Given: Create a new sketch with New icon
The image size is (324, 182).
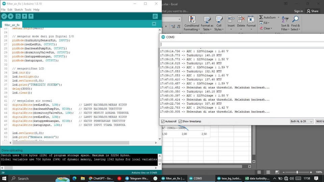Looking at the screenshot, I should [18, 16].
